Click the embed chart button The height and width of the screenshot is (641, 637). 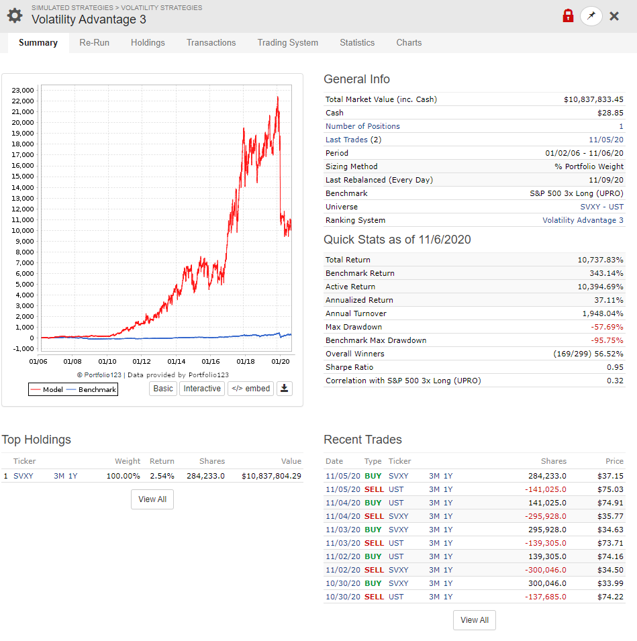[250, 389]
